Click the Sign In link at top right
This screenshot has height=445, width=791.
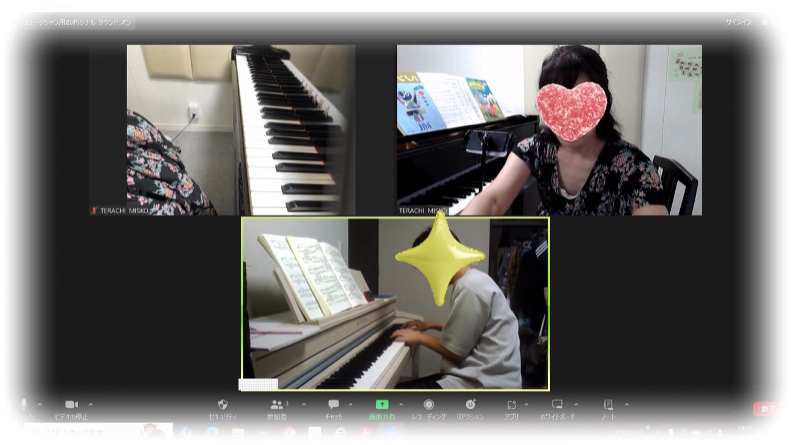tap(738, 22)
